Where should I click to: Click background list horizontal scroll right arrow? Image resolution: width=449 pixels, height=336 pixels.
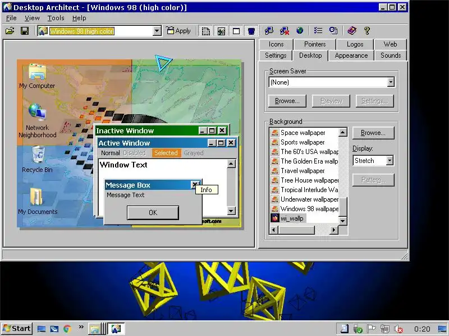(333, 230)
